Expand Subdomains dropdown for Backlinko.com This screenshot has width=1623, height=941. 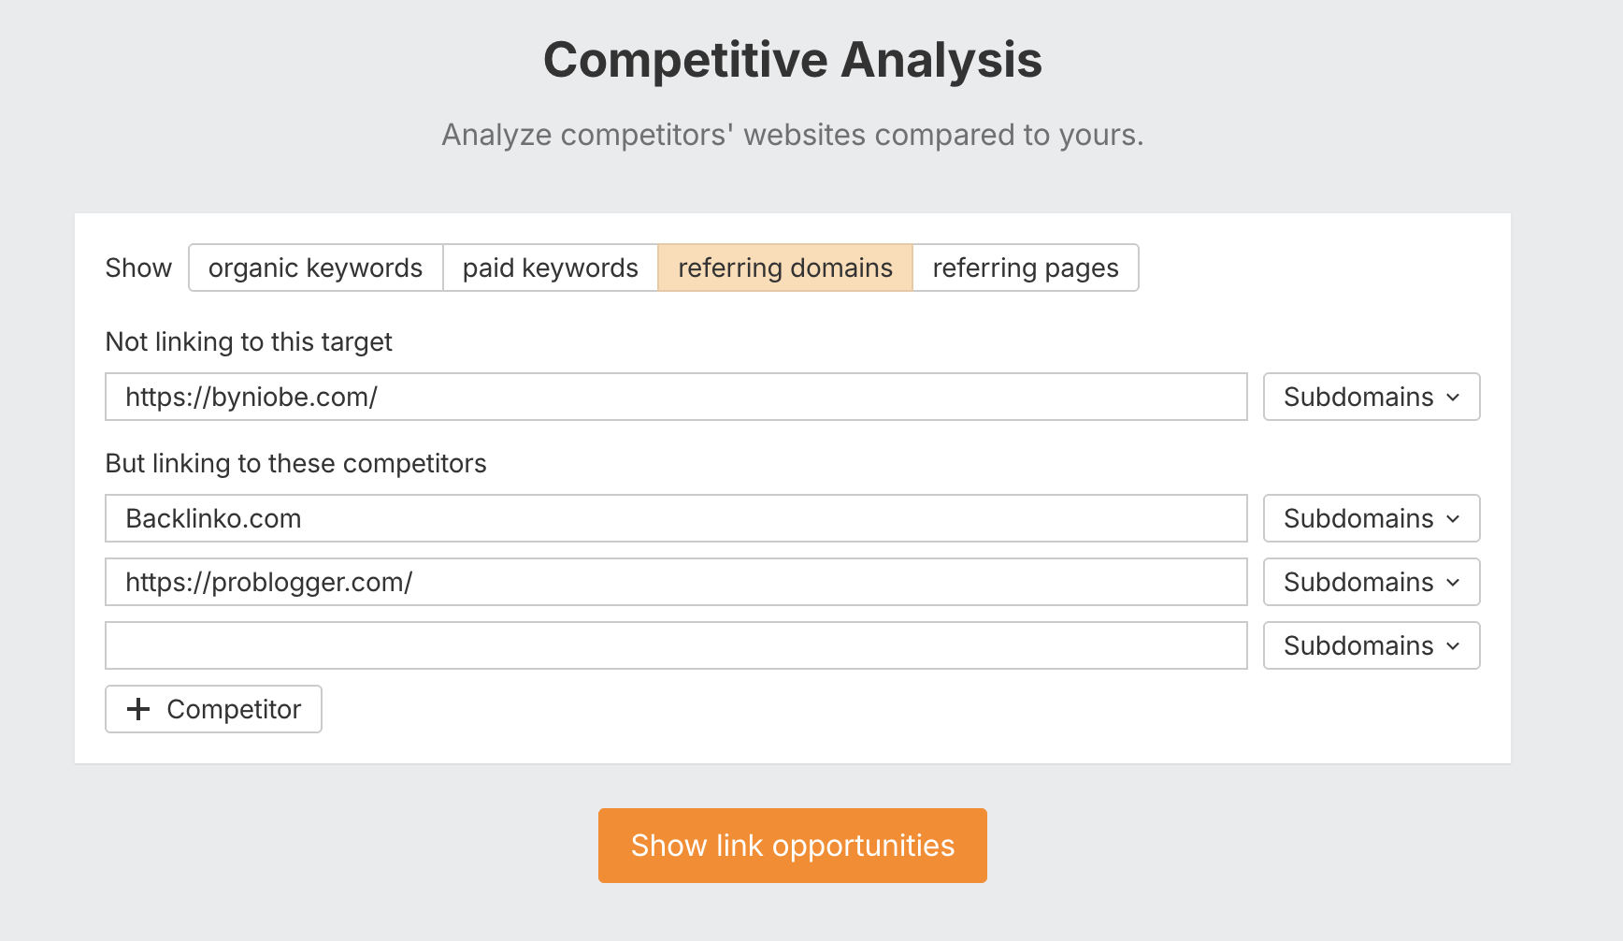click(1371, 519)
